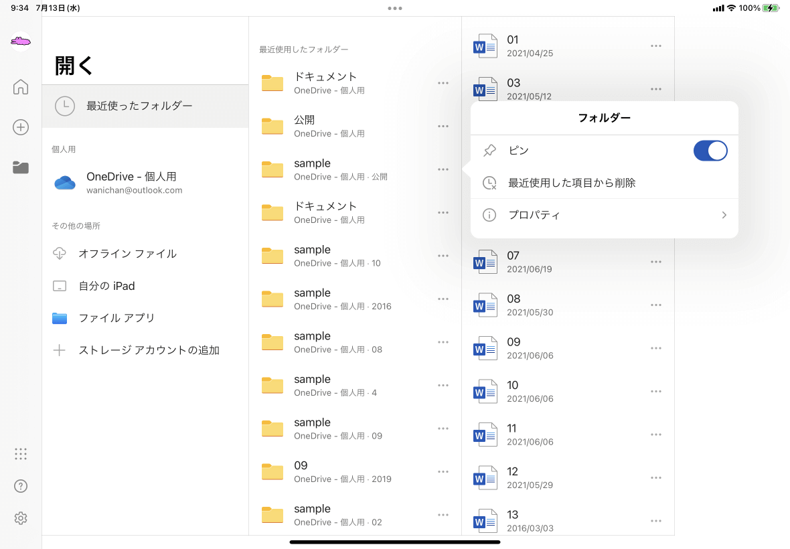Open Word document 07
Viewport: 790px width, 549px height.
pos(513,262)
